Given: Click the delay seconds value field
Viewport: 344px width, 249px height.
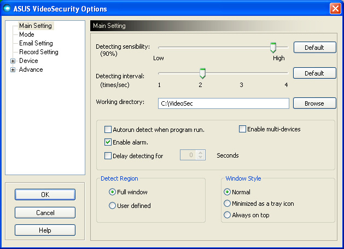Looking at the screenshot, I should [x=189, y=155].
